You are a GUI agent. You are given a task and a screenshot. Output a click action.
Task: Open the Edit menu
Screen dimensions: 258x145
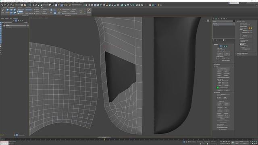tap(4, 3)
